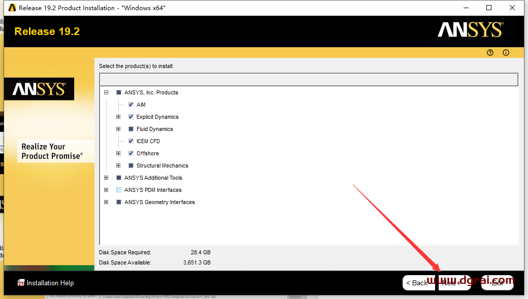Click the PDF icon beside Installation Help
The width and height of the screenshot is (528, 299).
pos(21,283)
